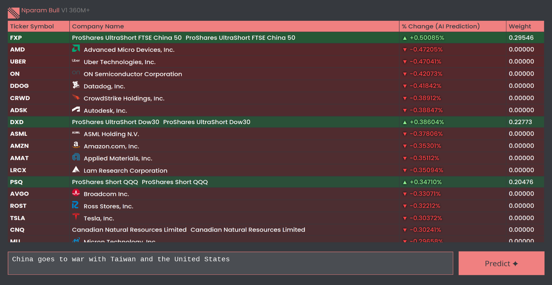Click the +0.50085% prediction value
The image size is (552, 285).
[427, 38]
